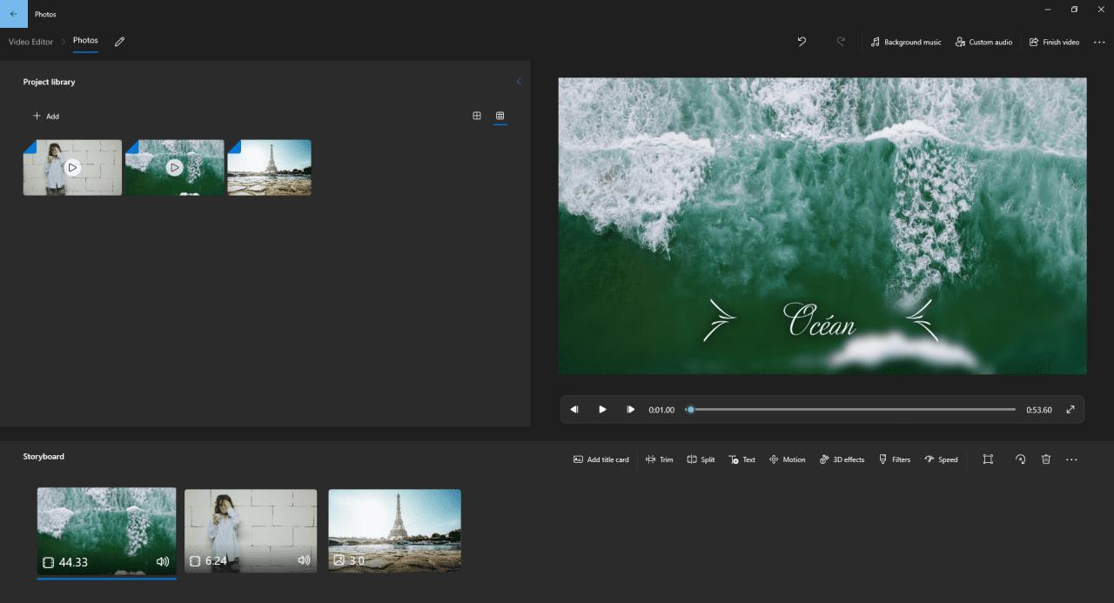Rotate the selected clip

click(x=1020, y=459)
